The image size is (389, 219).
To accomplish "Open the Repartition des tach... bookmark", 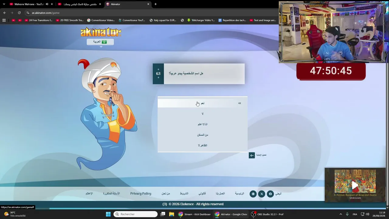I will (232, 20).
